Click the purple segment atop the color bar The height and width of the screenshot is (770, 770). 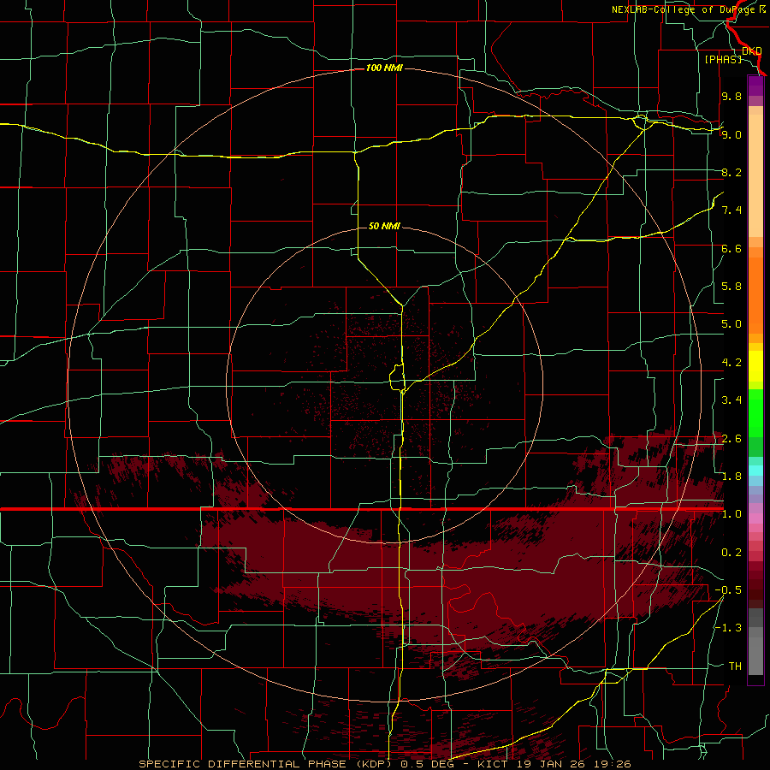pos(755,86)
